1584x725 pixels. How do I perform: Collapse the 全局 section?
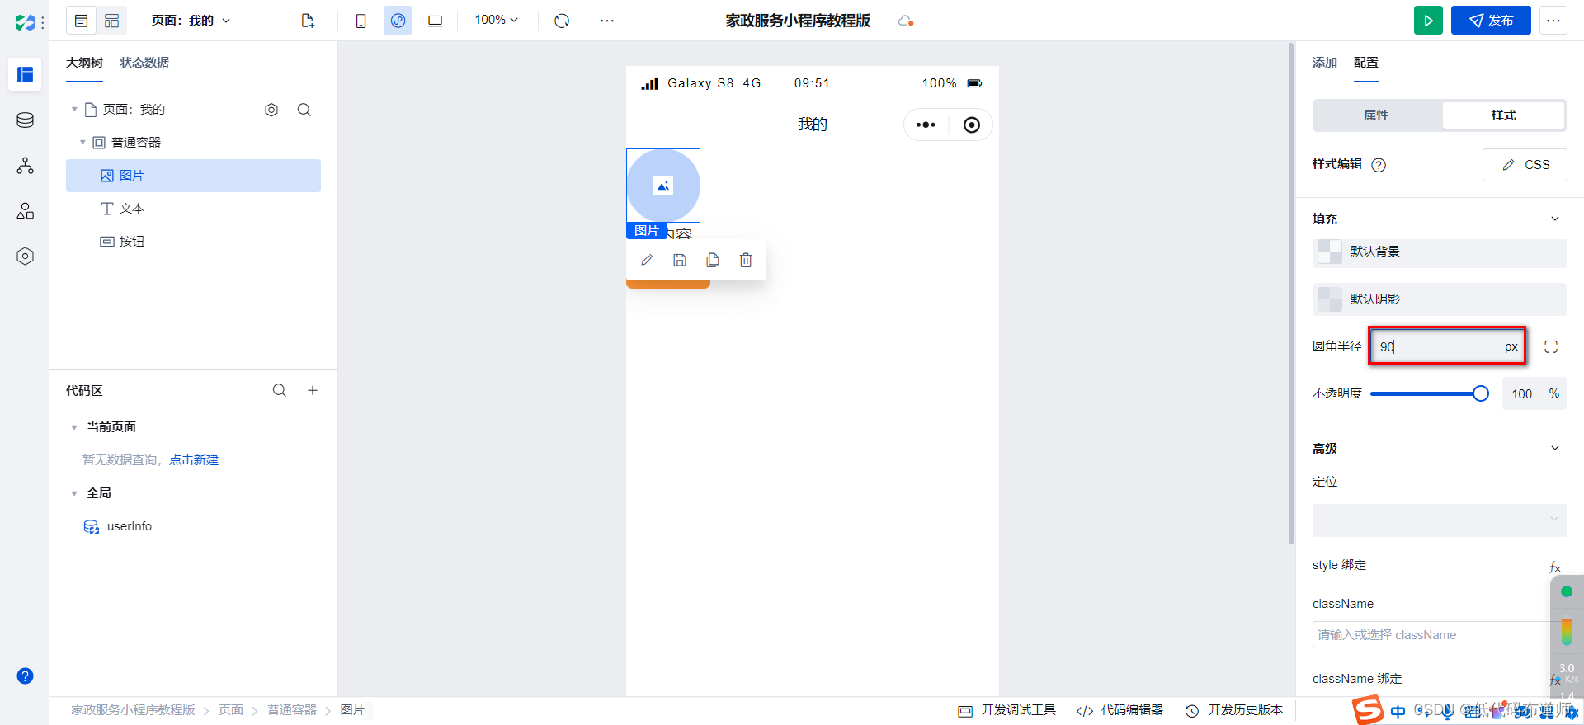tap(74, 493)
